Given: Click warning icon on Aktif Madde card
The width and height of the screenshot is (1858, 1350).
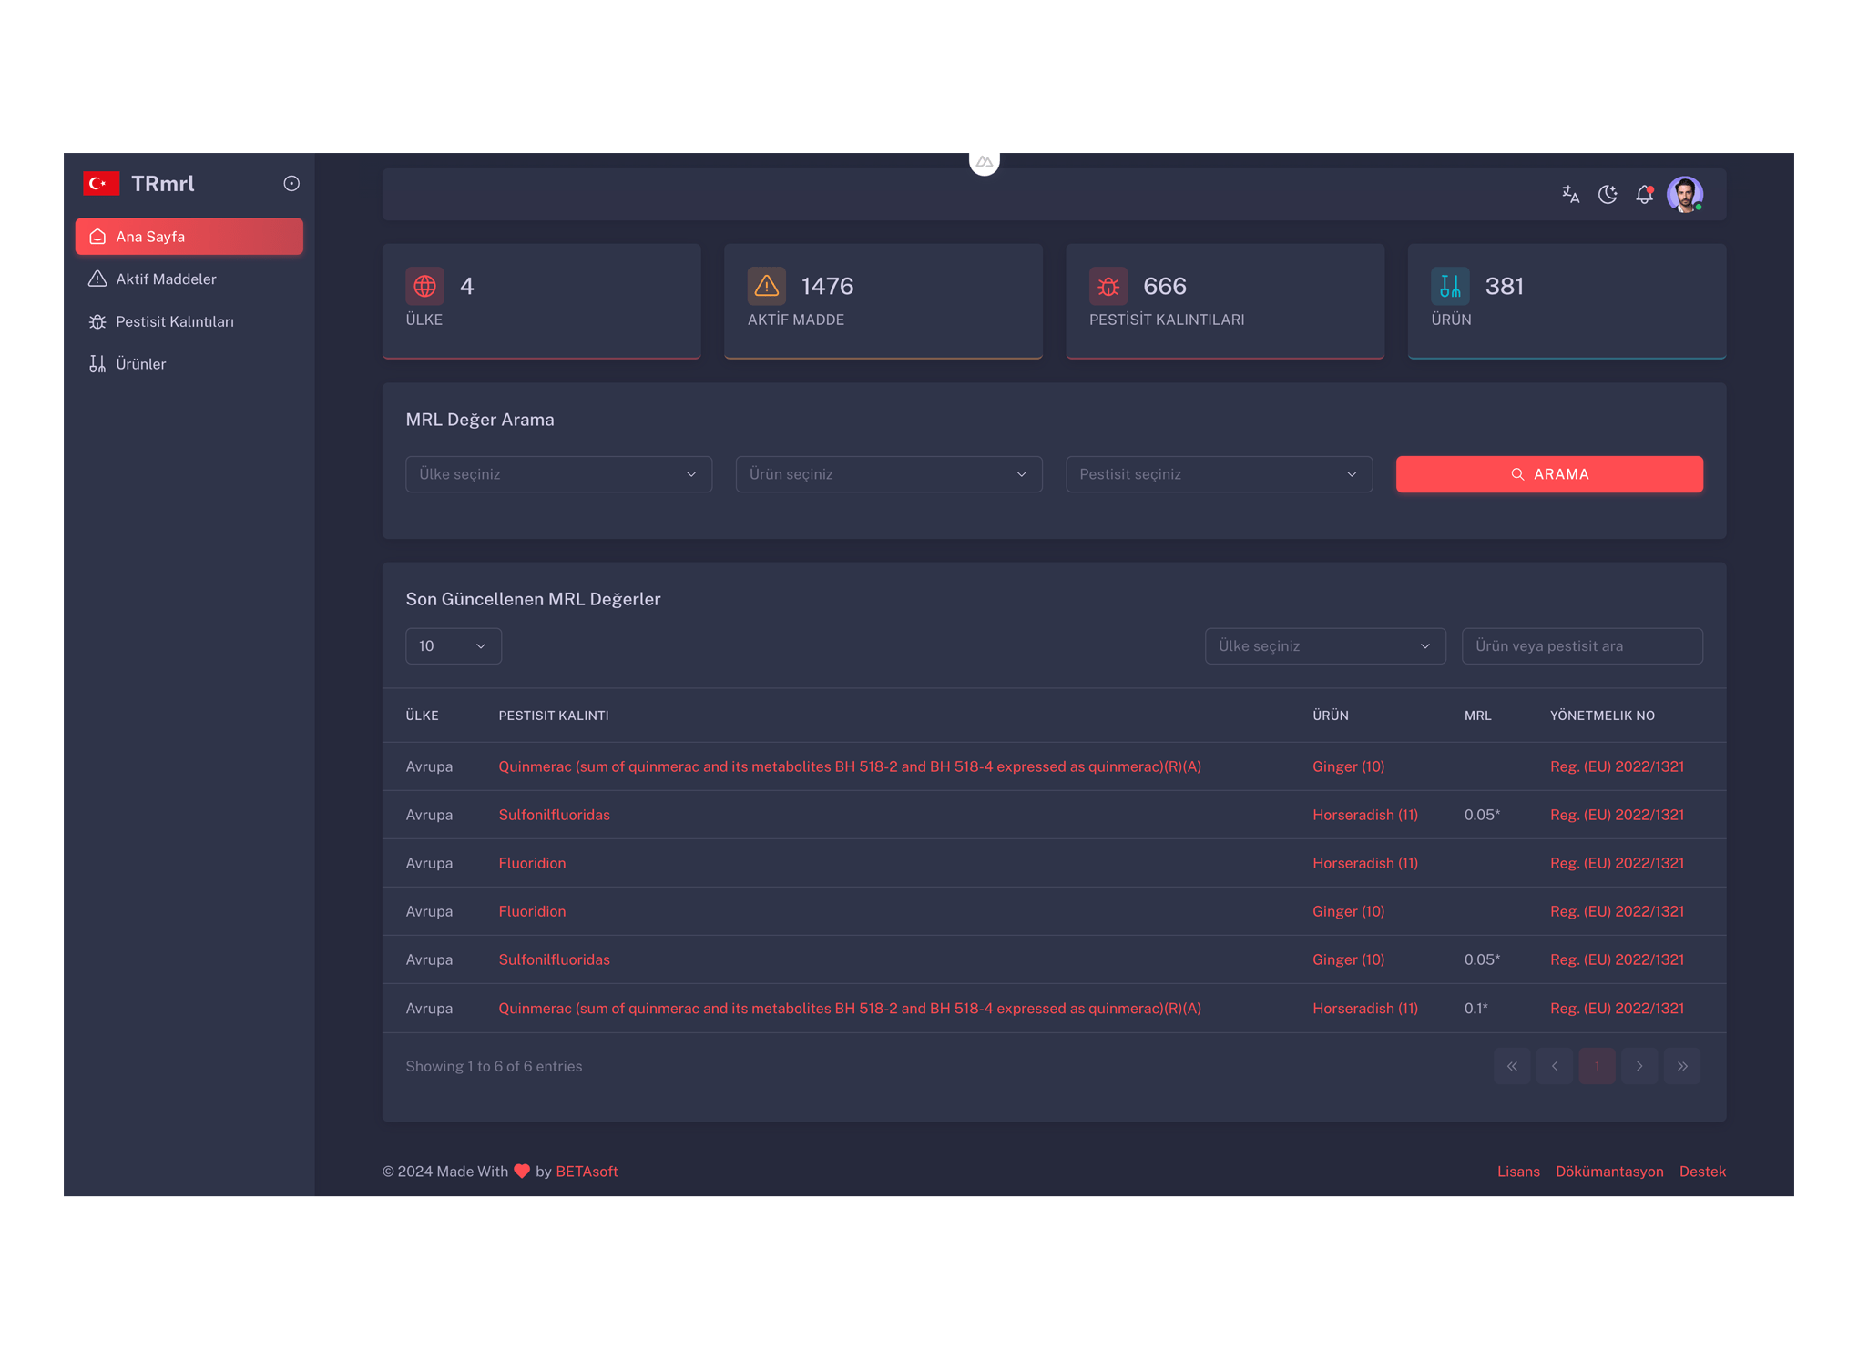Looking at the screenshot, I should (766, 286).
